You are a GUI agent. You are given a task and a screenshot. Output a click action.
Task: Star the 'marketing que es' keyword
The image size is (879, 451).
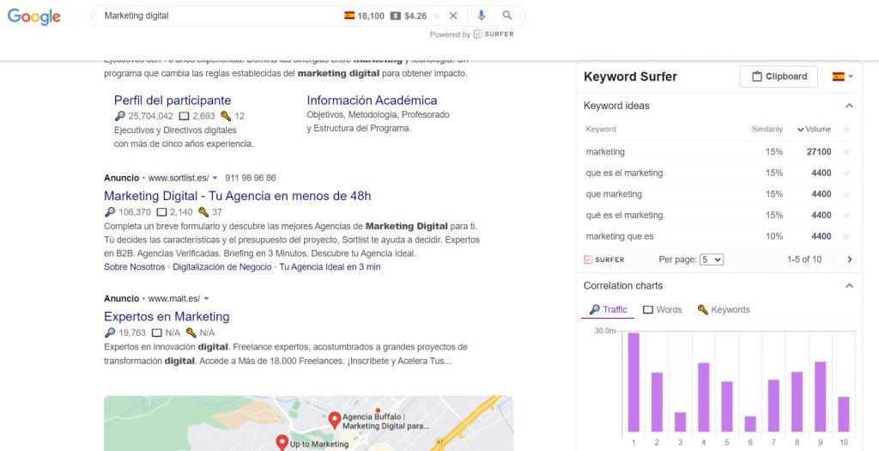846,236
